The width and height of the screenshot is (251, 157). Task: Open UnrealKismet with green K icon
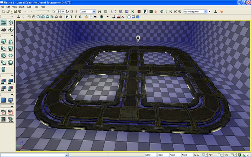click(x=133, y=12)
